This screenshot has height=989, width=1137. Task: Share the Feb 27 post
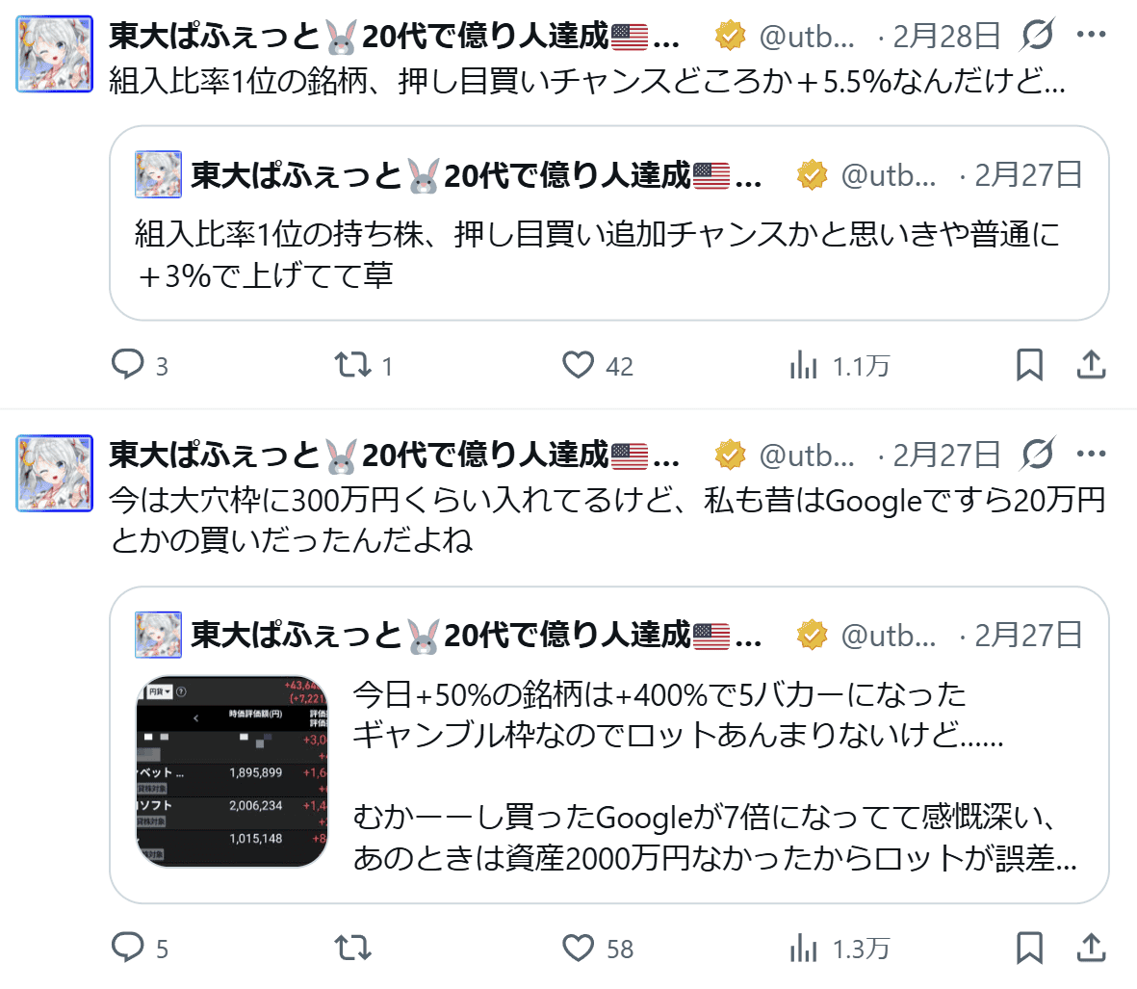[1092, 948]
